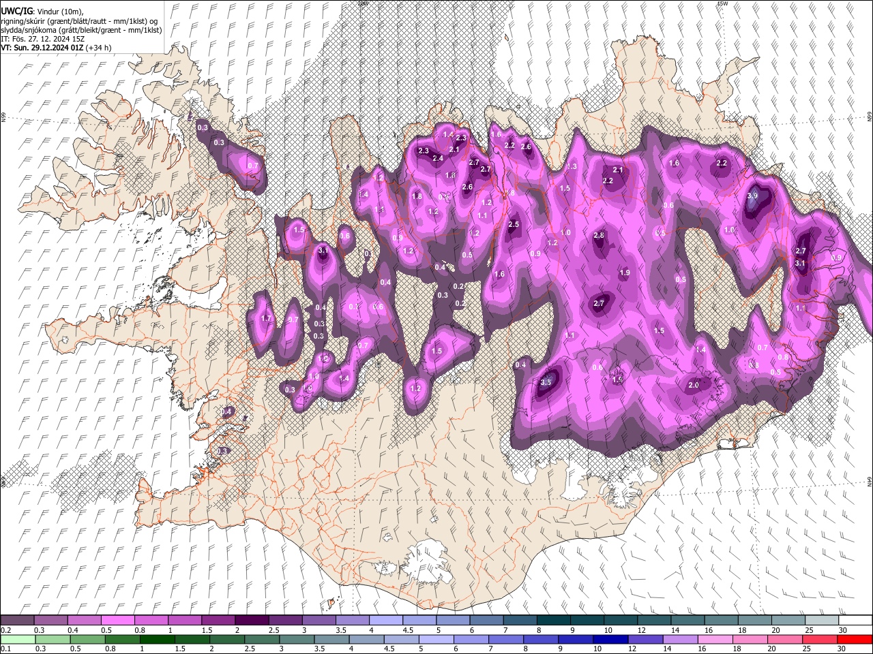Pick the upper scale swatch between 0.2 and 0.3
This screenshot has width=873, height=654.
point(18,621)
